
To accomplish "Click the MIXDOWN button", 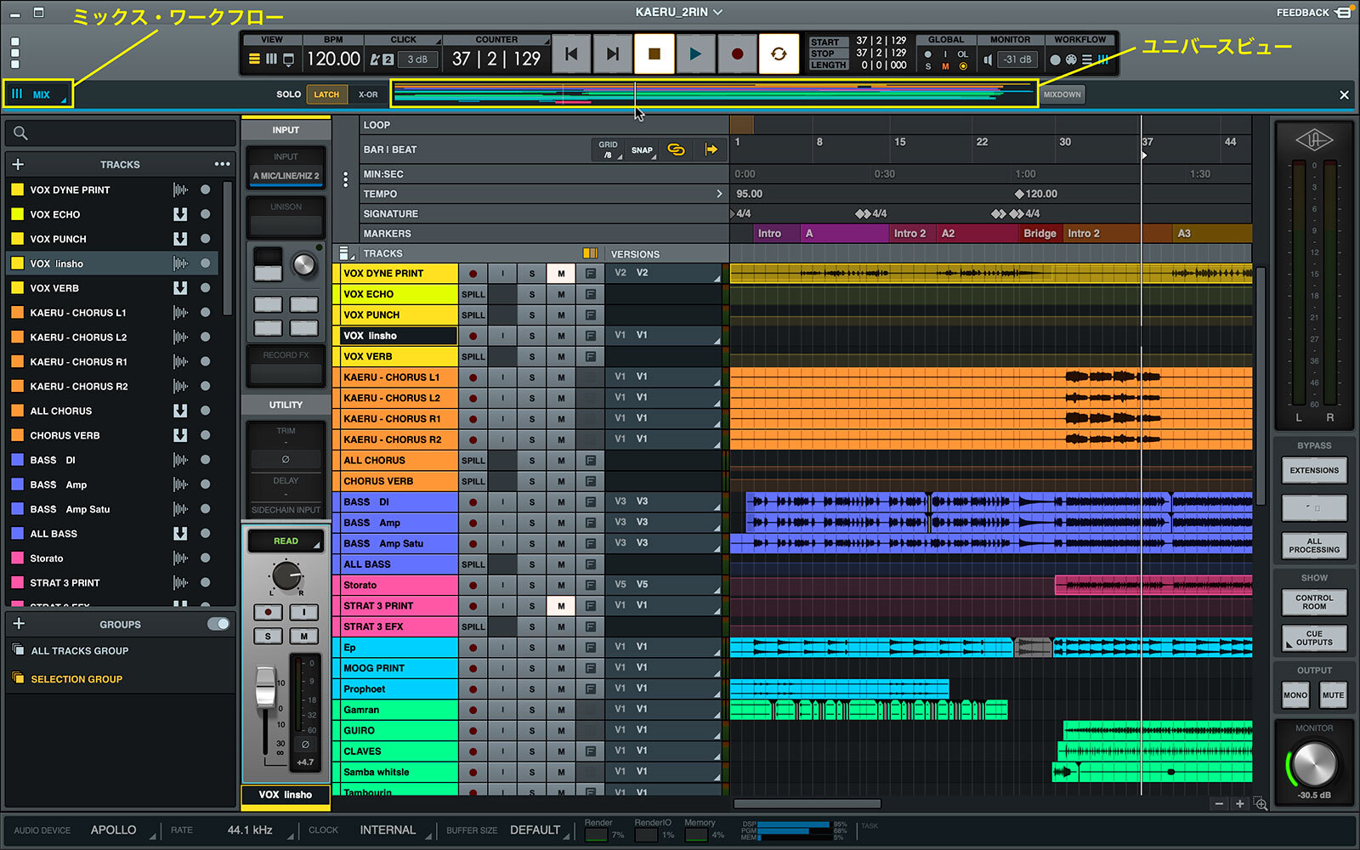I will (1062, 94).
